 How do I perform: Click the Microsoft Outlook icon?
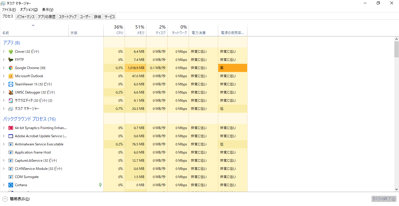[x=11, y=76]
